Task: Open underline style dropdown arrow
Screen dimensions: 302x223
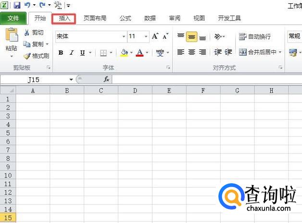Action: tap(90, 52)
